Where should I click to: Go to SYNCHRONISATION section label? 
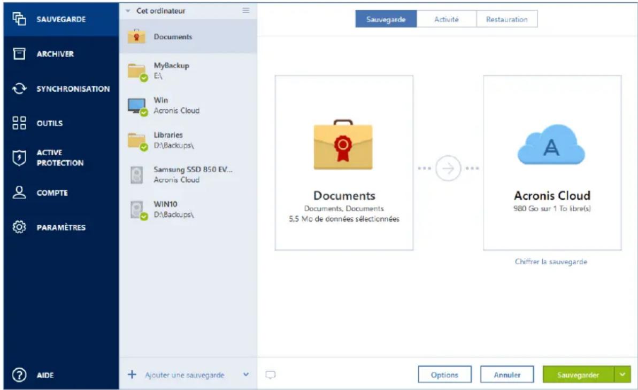coord(73,89)
